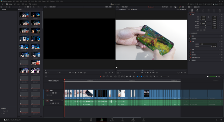This screenshot has width=224, height=122.
Task: Click the Flag clip icon
Action: click(x=137, y=77)
